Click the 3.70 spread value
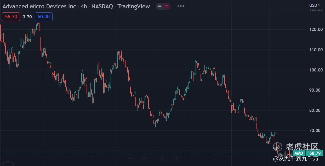 coord(27,17)
